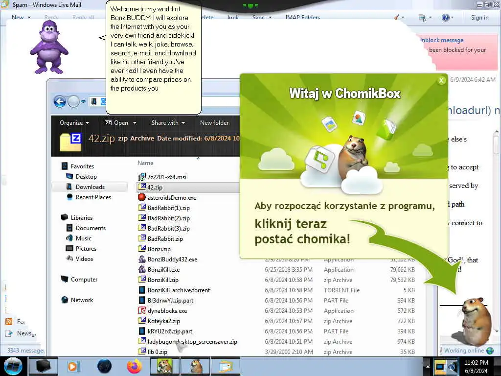The height and width of the screenshot is (376, 501).
Task: Select Computer in the navigation pane
Action: (x=84, y=280)
